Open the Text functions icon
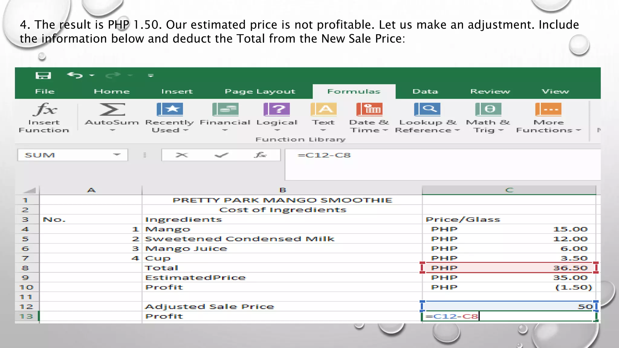Image resolution: width=619 pixels, height=348 pixels. point(324,109)
